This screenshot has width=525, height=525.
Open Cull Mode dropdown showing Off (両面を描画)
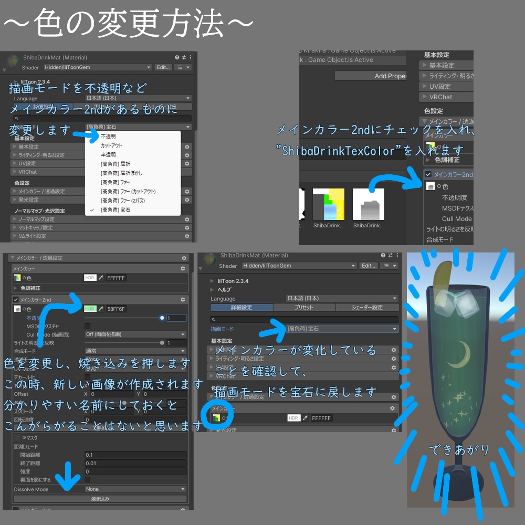(x=135, y=334)
